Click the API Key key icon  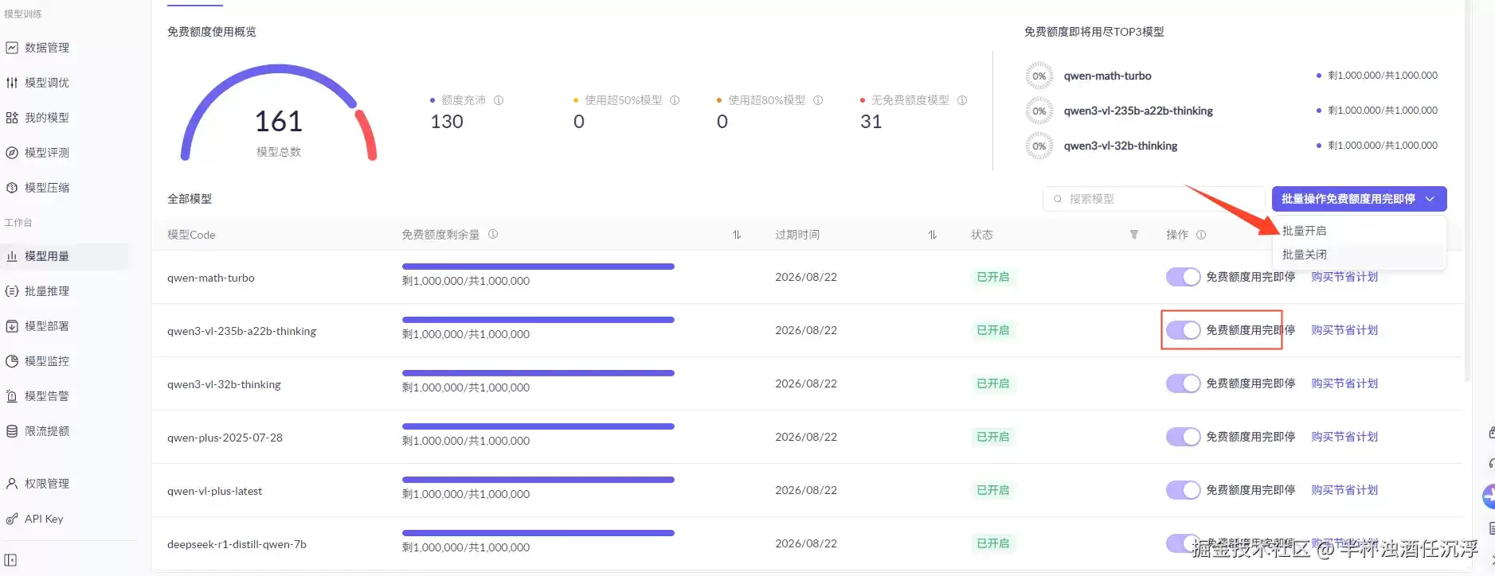(x=12, y=519)
